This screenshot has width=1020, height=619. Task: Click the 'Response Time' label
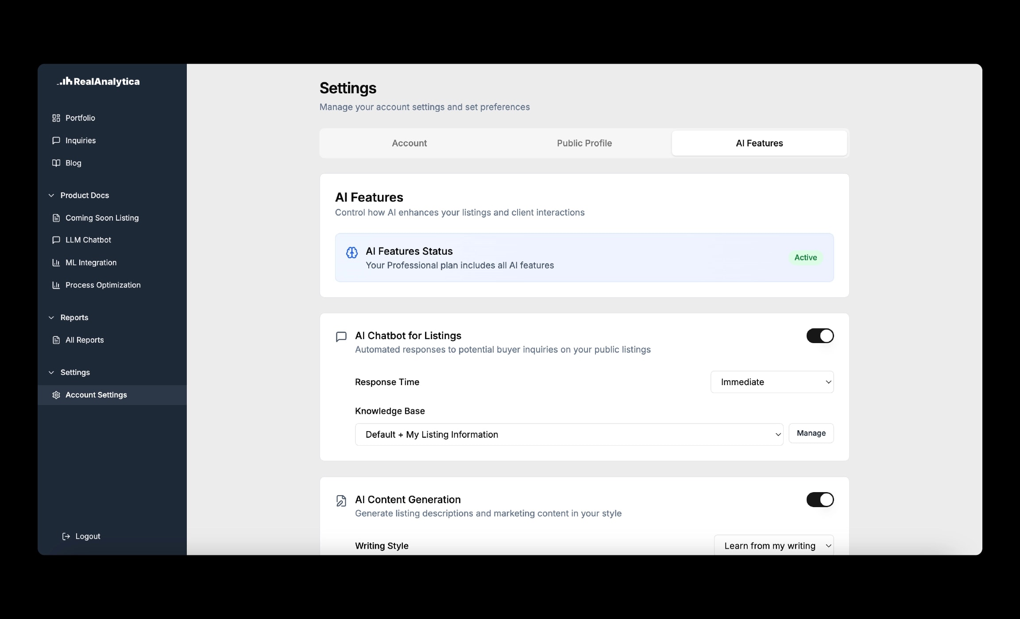point(387,382)
